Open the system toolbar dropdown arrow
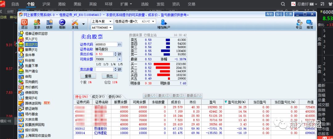The height and width of the screenshot is (139, 333). [84, 24]
